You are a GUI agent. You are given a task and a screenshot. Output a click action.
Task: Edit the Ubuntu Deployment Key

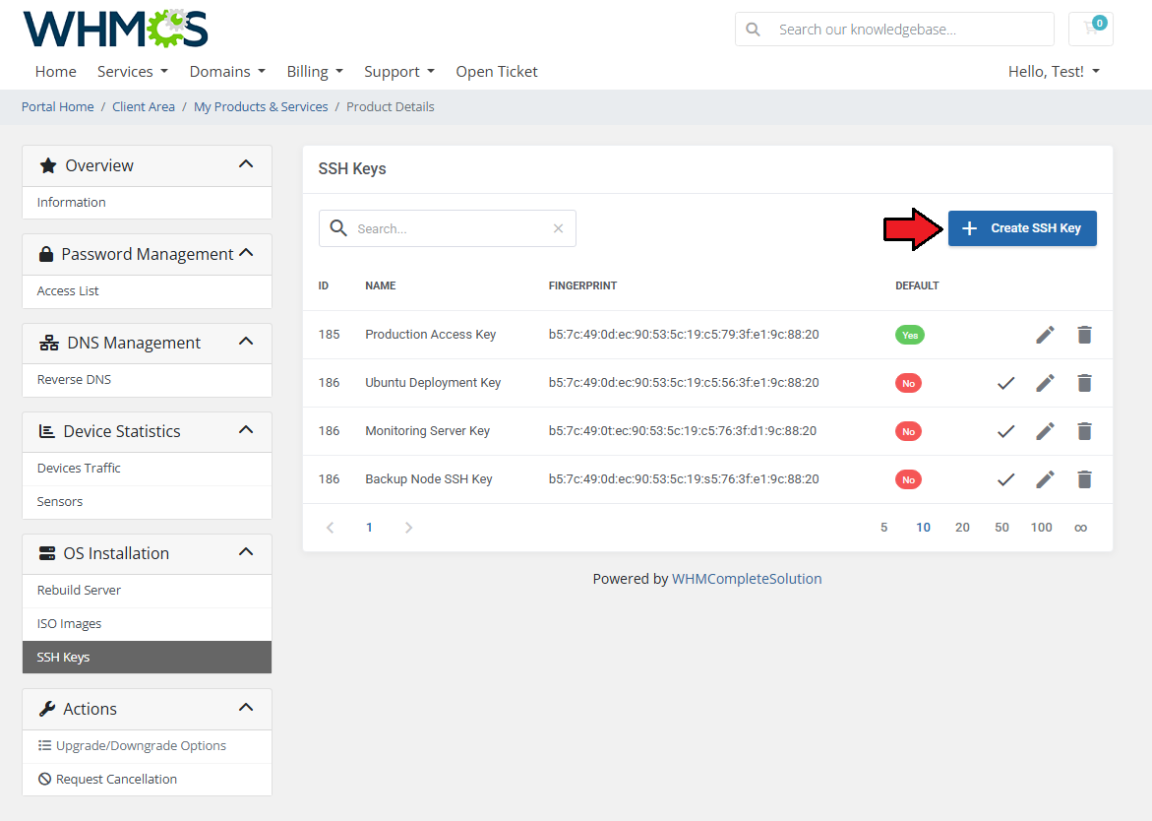pyautogui.click(x=1045, y=383)
